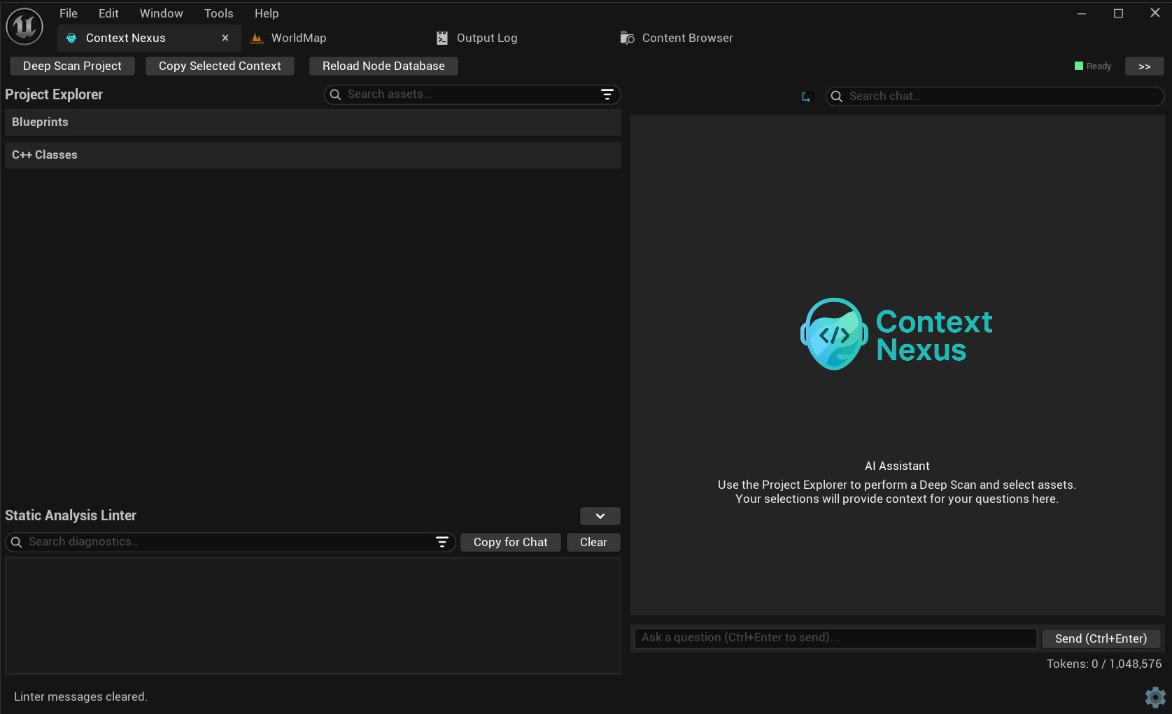Expand the Blueprints category
Image resolution: width=1172 pixels, height=714 pixels.
pos(40,122)
